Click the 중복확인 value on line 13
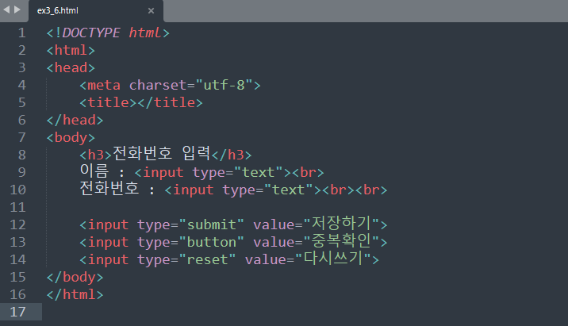 341,240
